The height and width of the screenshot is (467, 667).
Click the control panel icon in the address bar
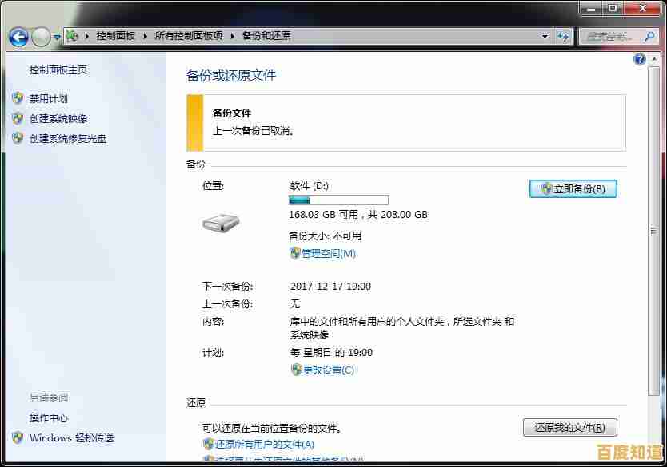pos(72,35)
